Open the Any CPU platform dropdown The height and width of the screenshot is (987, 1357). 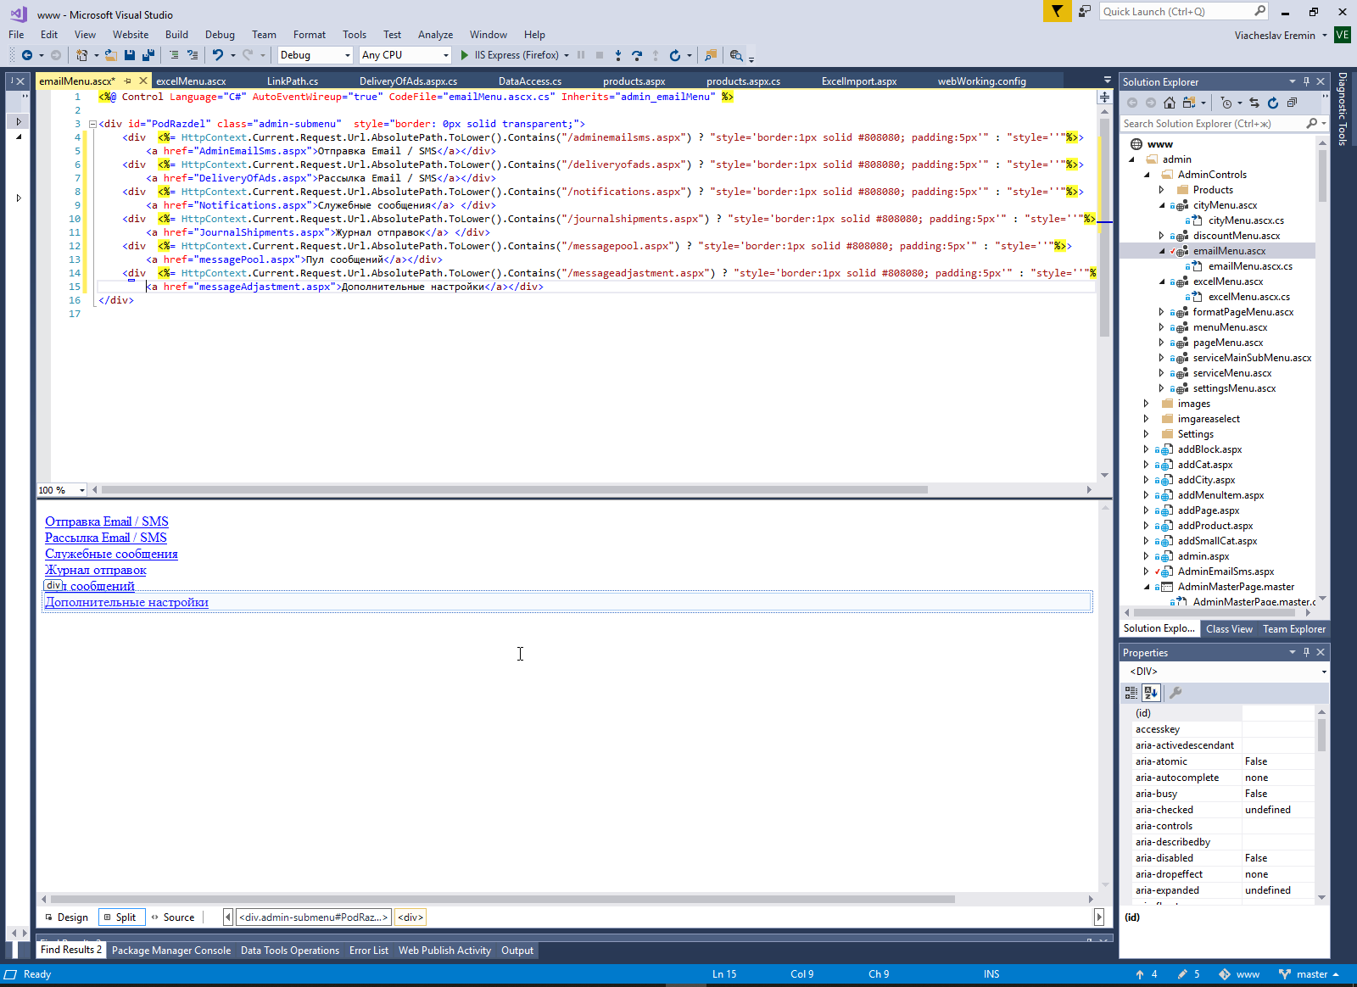405,55
